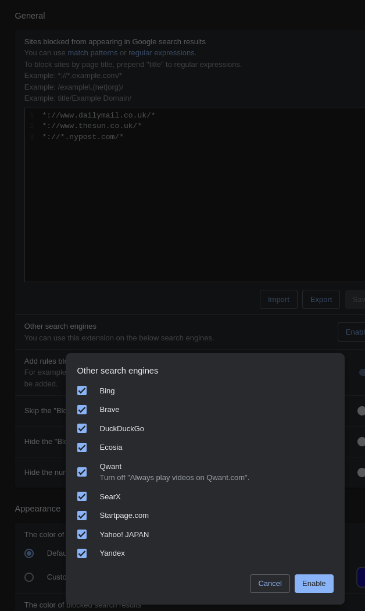Uncheck the Bing search engine
Image resolution: width=365 pixels, height=611 pixels.
[82, 390]
